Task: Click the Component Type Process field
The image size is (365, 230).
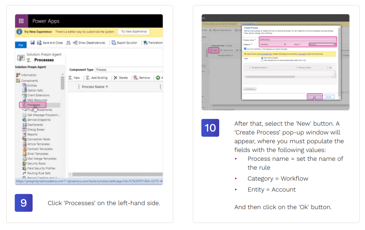Action: click(x=129, y=70)
